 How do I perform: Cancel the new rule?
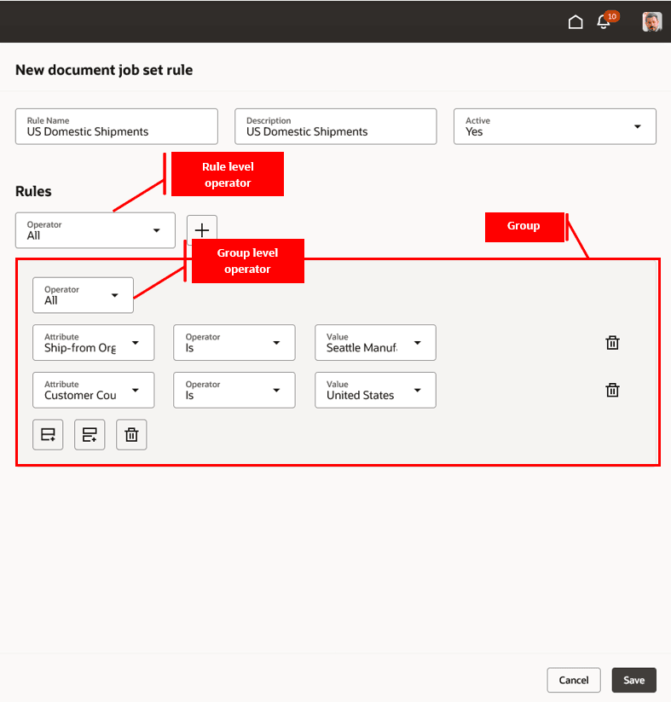pos(574,680)
